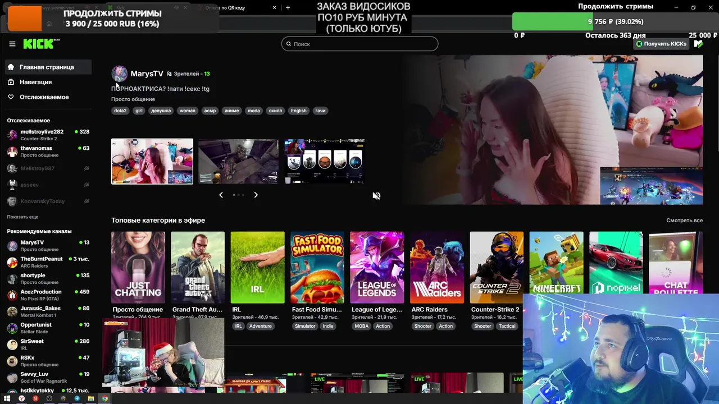Open OBS Studio from the taskbar
719x404 pixels.
coord(49,398)
